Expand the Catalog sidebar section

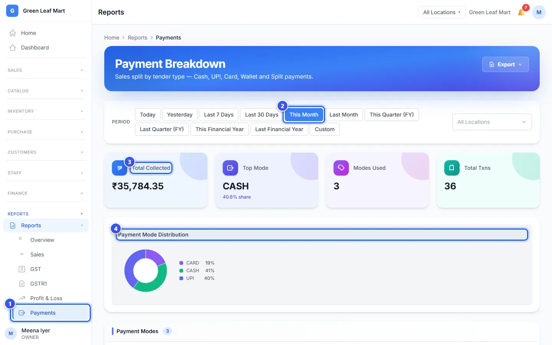pyautogui.click(x=46, y=91)
